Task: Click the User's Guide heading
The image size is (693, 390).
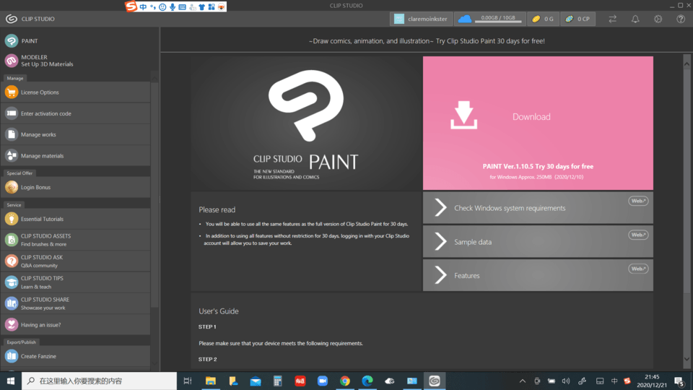Action: (219, 311)
